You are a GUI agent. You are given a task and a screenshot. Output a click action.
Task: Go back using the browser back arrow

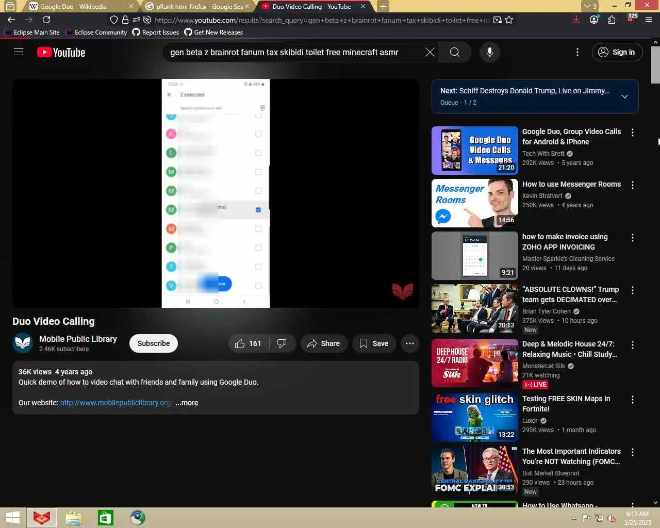pyautogui.click(x=11, y=20)
